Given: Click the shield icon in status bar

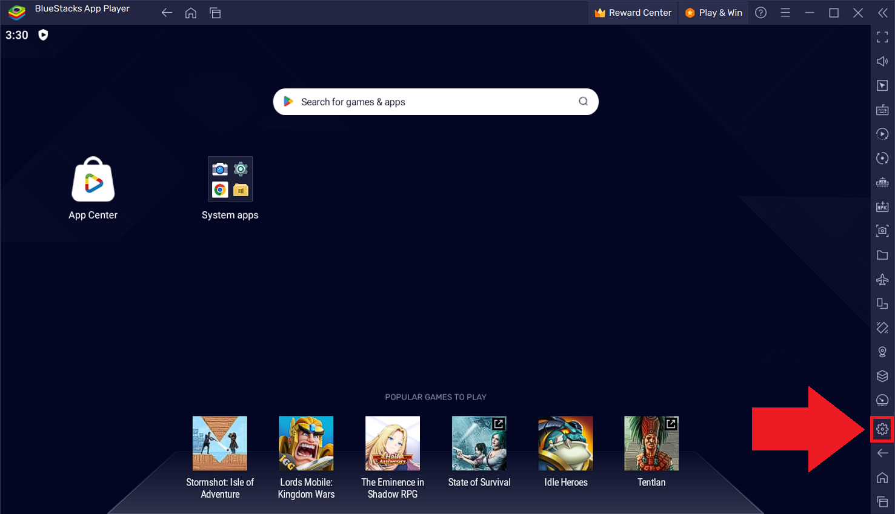Looking at the screenshot, I should pyautogui.click(x=43, y=35).
